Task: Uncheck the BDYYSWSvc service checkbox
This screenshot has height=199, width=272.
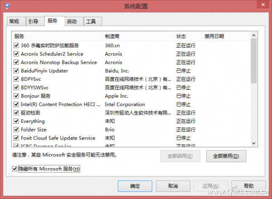Action: [16, 87]
